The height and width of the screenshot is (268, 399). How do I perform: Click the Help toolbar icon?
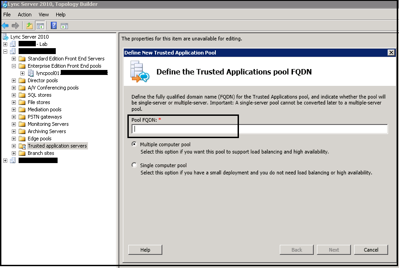click(53, 25)
